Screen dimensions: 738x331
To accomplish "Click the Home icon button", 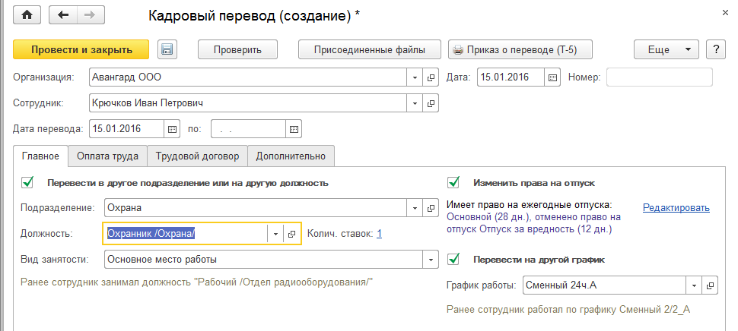I will (28, 14).
